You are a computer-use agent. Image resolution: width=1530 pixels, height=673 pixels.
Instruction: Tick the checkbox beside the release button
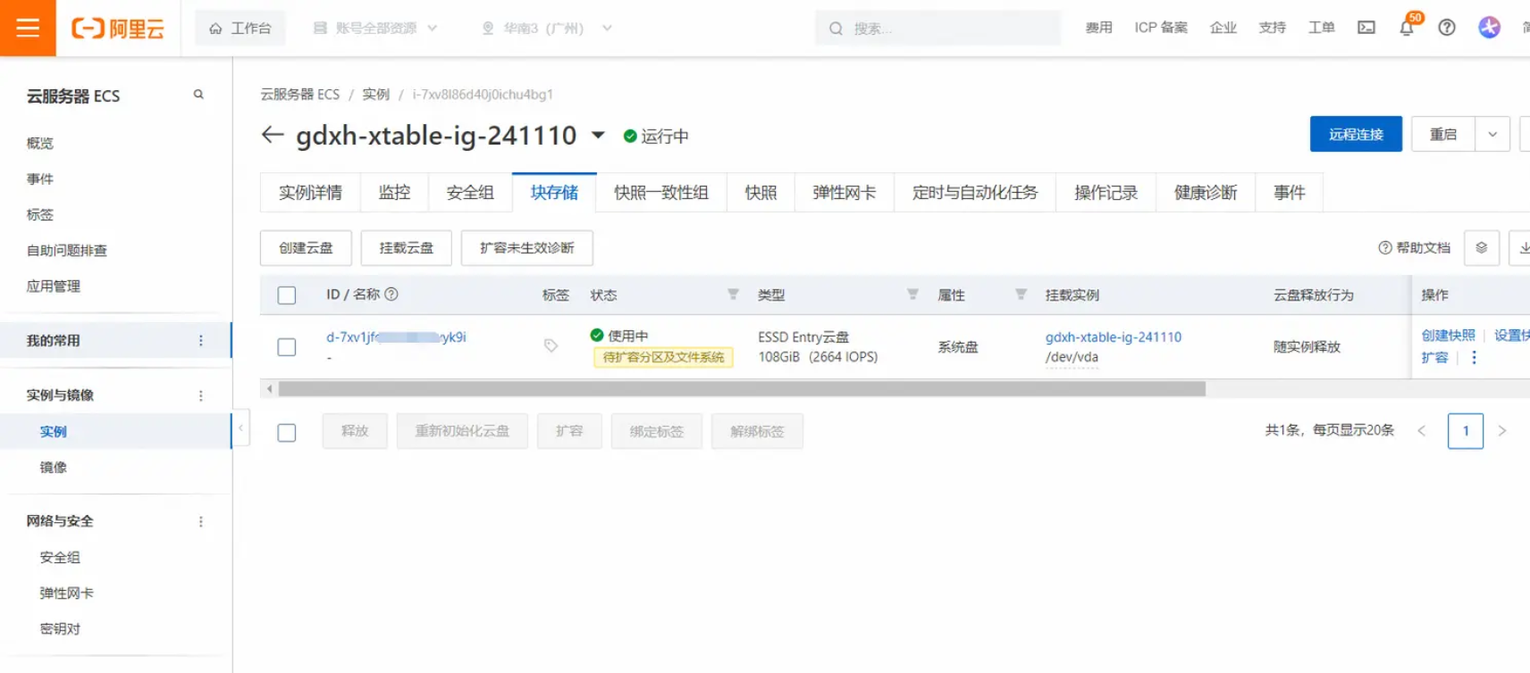pyautogui.click(x=287, y=433)
